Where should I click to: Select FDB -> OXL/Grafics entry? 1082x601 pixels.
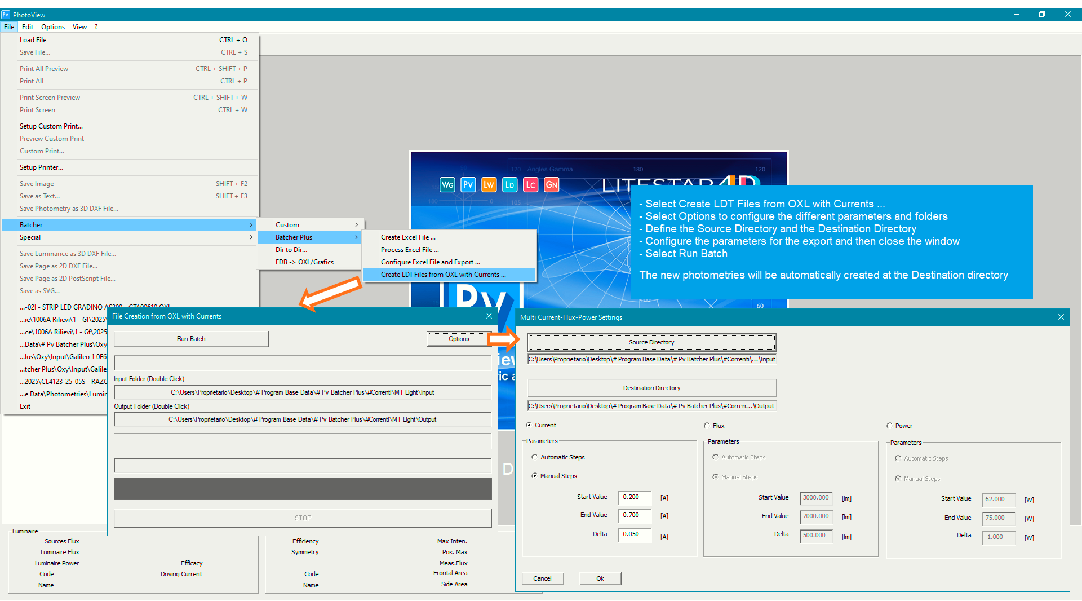click(x=309, y=262)
